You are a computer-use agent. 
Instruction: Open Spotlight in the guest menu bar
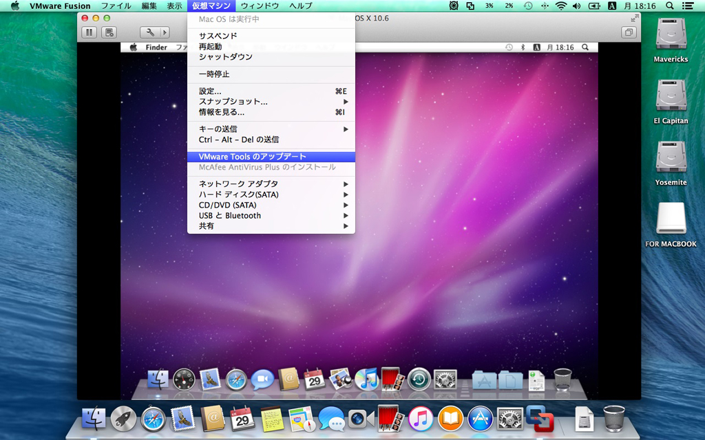point(585,47)
